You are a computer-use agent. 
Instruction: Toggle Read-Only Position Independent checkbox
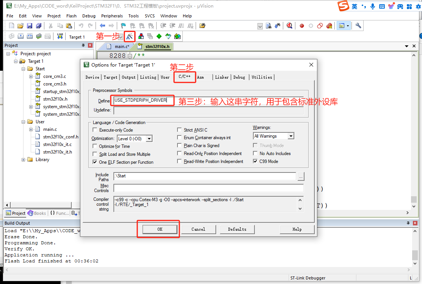[179, 153]
